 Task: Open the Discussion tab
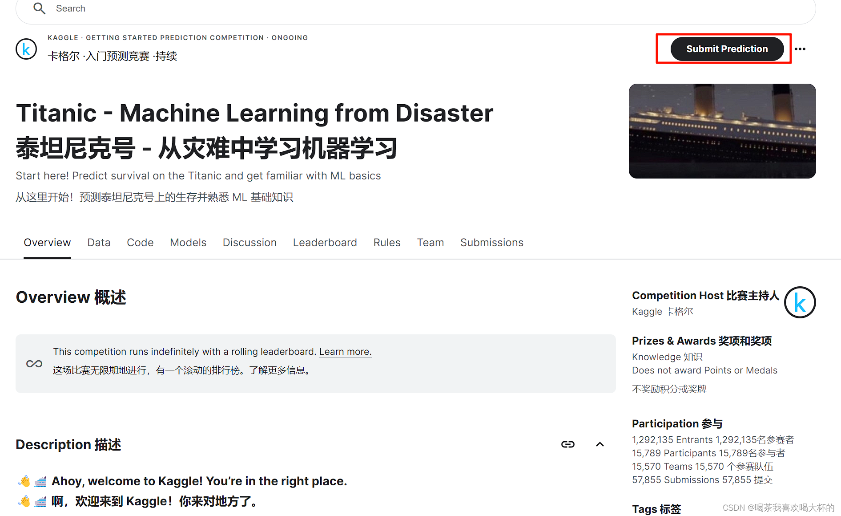pyautogui.click(x=249, y=243)
